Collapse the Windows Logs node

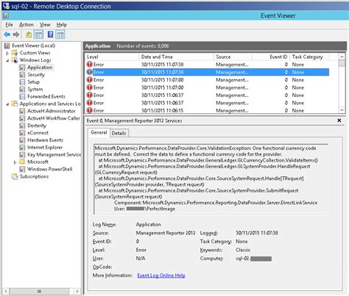(x=7, y=60)
